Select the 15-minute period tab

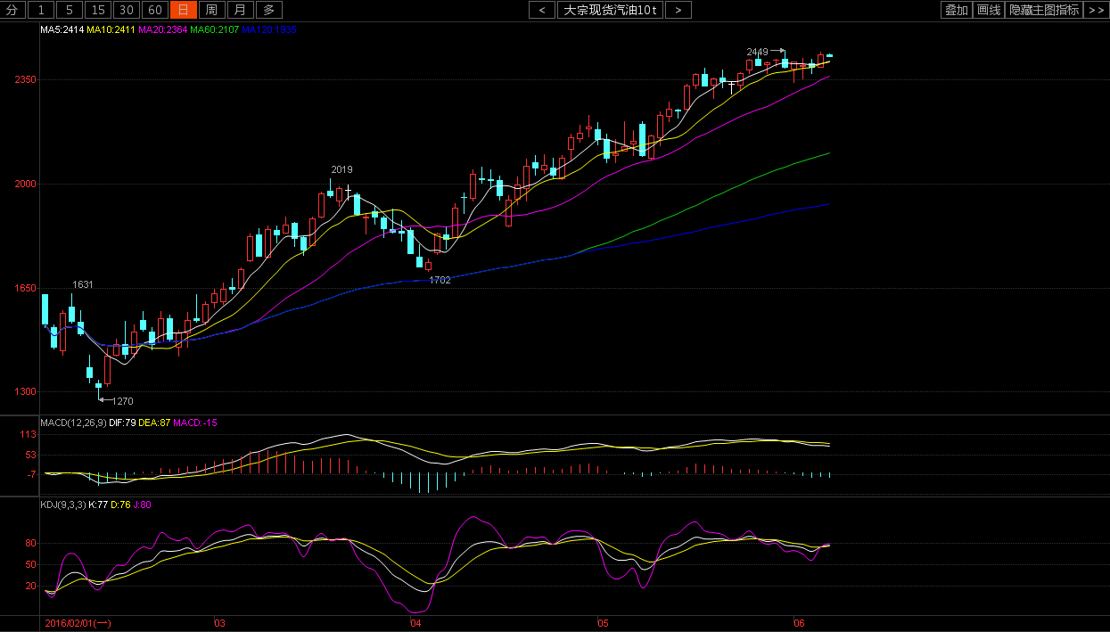[x=98, y=10]
